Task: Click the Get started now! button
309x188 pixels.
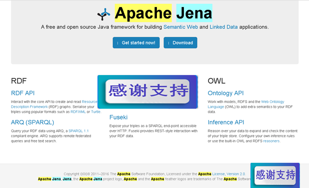Action: (136, 43)
